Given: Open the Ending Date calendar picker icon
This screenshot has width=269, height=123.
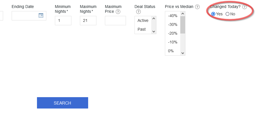Looking at the screenshot, I should coord(41,16).
